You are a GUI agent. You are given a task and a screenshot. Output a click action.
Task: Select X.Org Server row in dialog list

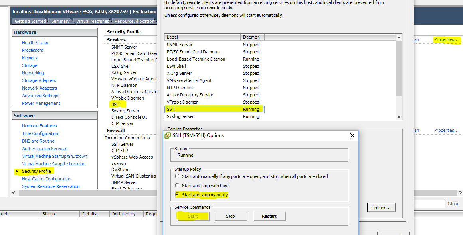click(x=214, y=73)
